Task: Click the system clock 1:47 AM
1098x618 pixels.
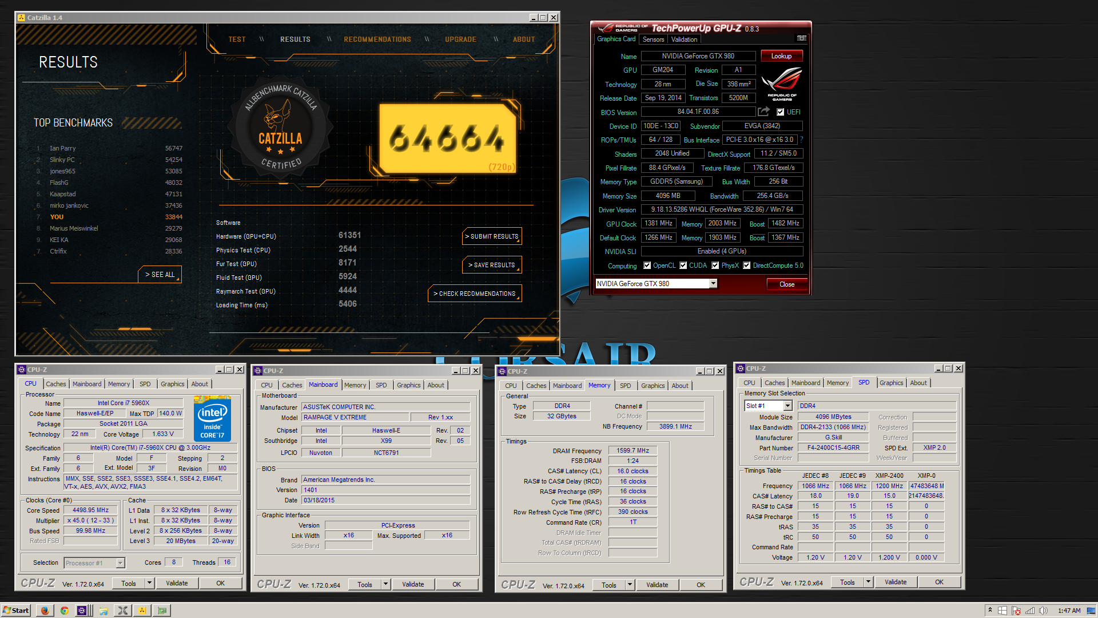Action: pos(1069,611)
